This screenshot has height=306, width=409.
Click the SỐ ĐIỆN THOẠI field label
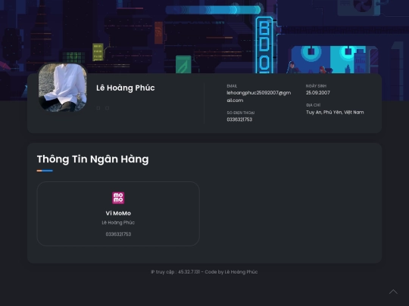241,113
